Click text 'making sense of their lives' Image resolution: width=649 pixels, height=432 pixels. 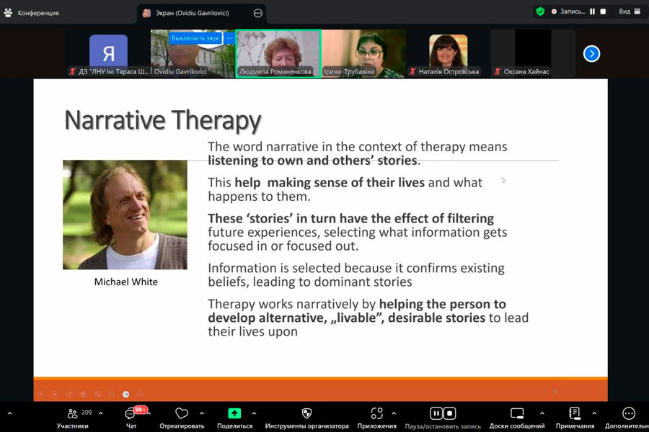[346, 182]
